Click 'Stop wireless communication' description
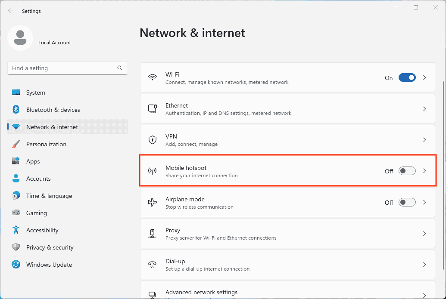The height and width of the screenshot is (299, 446). (200, 207)
